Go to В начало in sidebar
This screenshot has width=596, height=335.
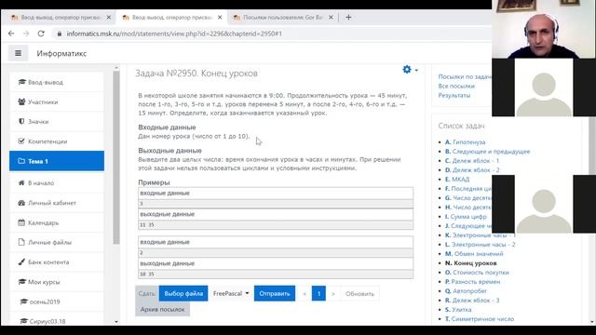coord(57,183)
